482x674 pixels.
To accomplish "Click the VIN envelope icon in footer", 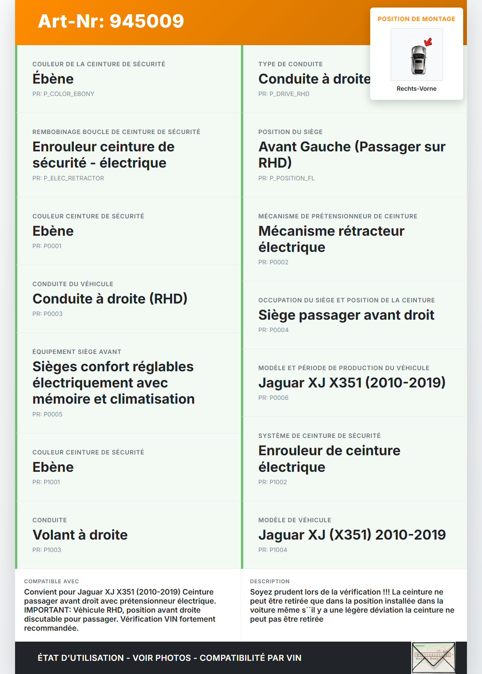I will (433, 657).
